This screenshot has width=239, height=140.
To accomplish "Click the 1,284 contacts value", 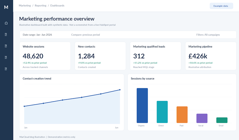I will coord(86,56).
